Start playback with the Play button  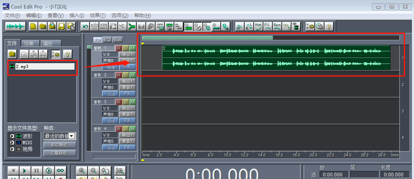[25, 171]
